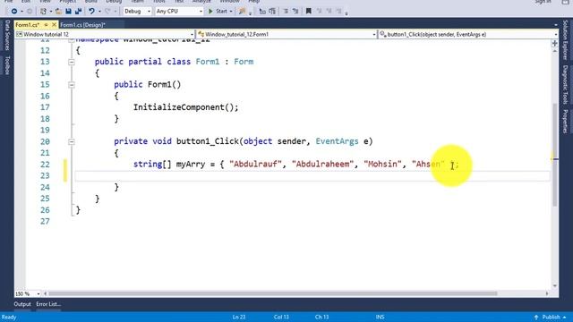Open the Start button dropdown arrow
Screen dimensions: 573x322
click(x=231, y=12)
